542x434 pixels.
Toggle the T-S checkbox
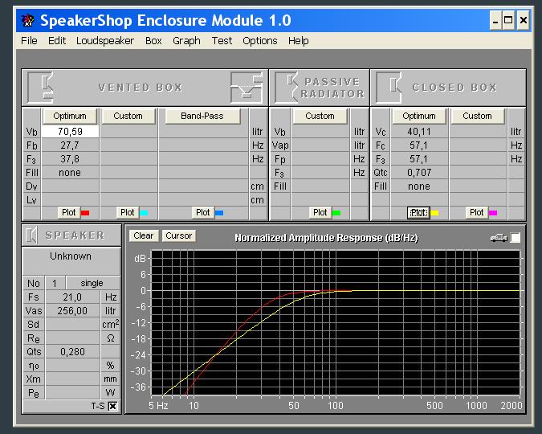tap(112, 406)
